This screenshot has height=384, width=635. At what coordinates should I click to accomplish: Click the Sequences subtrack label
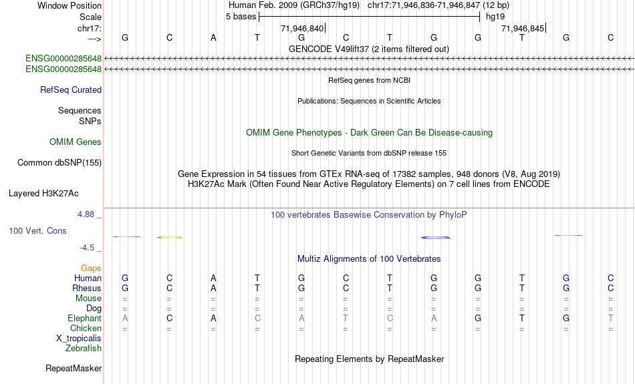[80, 110]
